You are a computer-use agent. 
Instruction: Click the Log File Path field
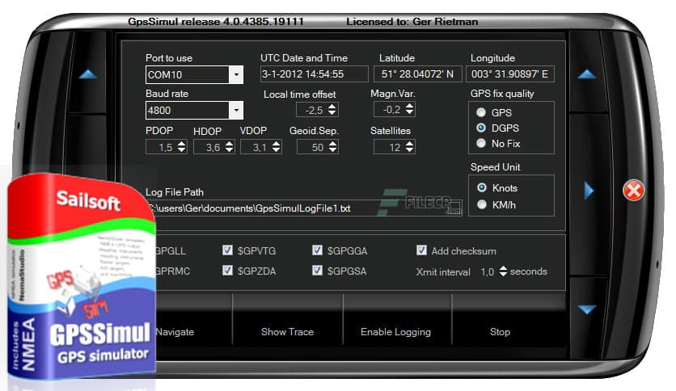pyautogui.click(x=304, y=208)
